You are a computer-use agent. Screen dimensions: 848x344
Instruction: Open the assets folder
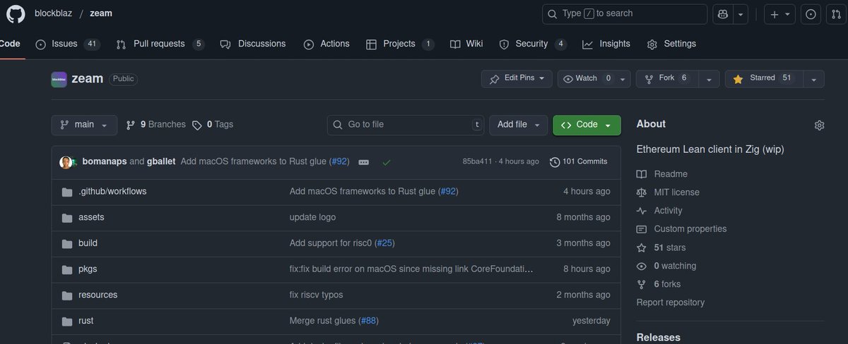[x=91, y=217]
